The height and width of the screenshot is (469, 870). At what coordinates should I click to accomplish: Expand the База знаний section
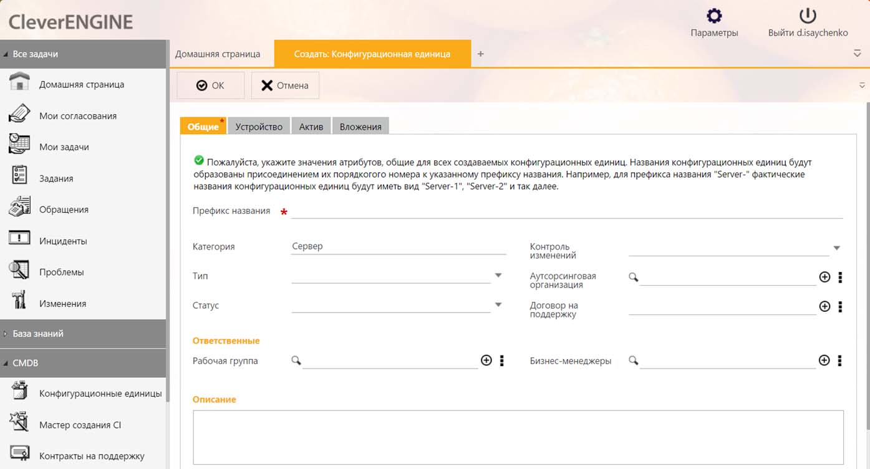[x=38, y=334]
